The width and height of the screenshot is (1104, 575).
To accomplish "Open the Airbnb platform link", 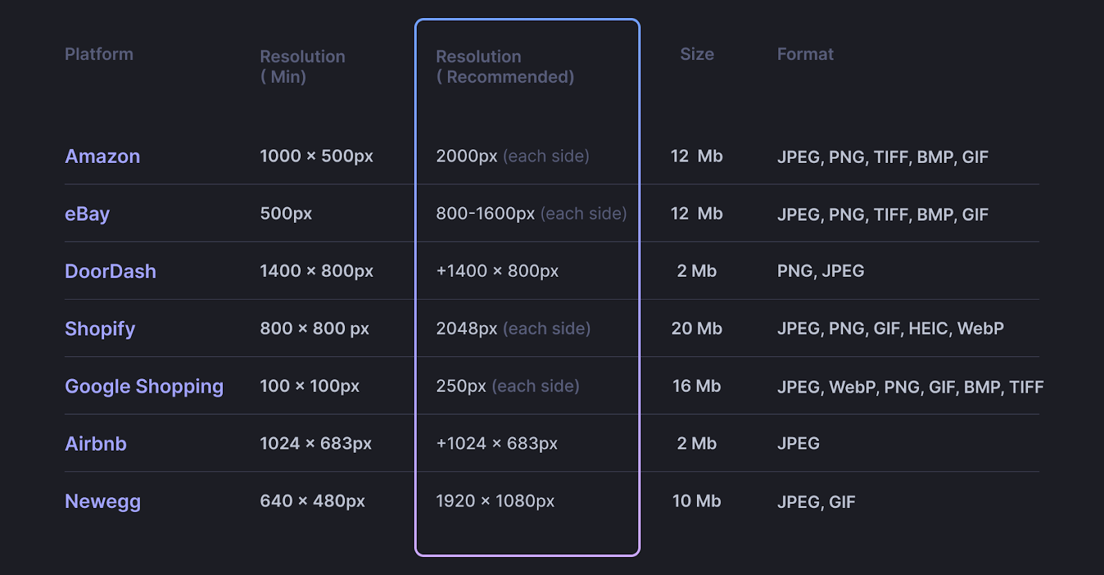I will click(96, 444).
